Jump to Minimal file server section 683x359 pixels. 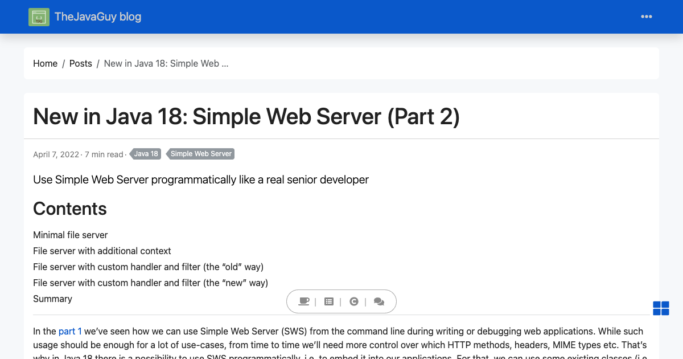click(70, 235)
